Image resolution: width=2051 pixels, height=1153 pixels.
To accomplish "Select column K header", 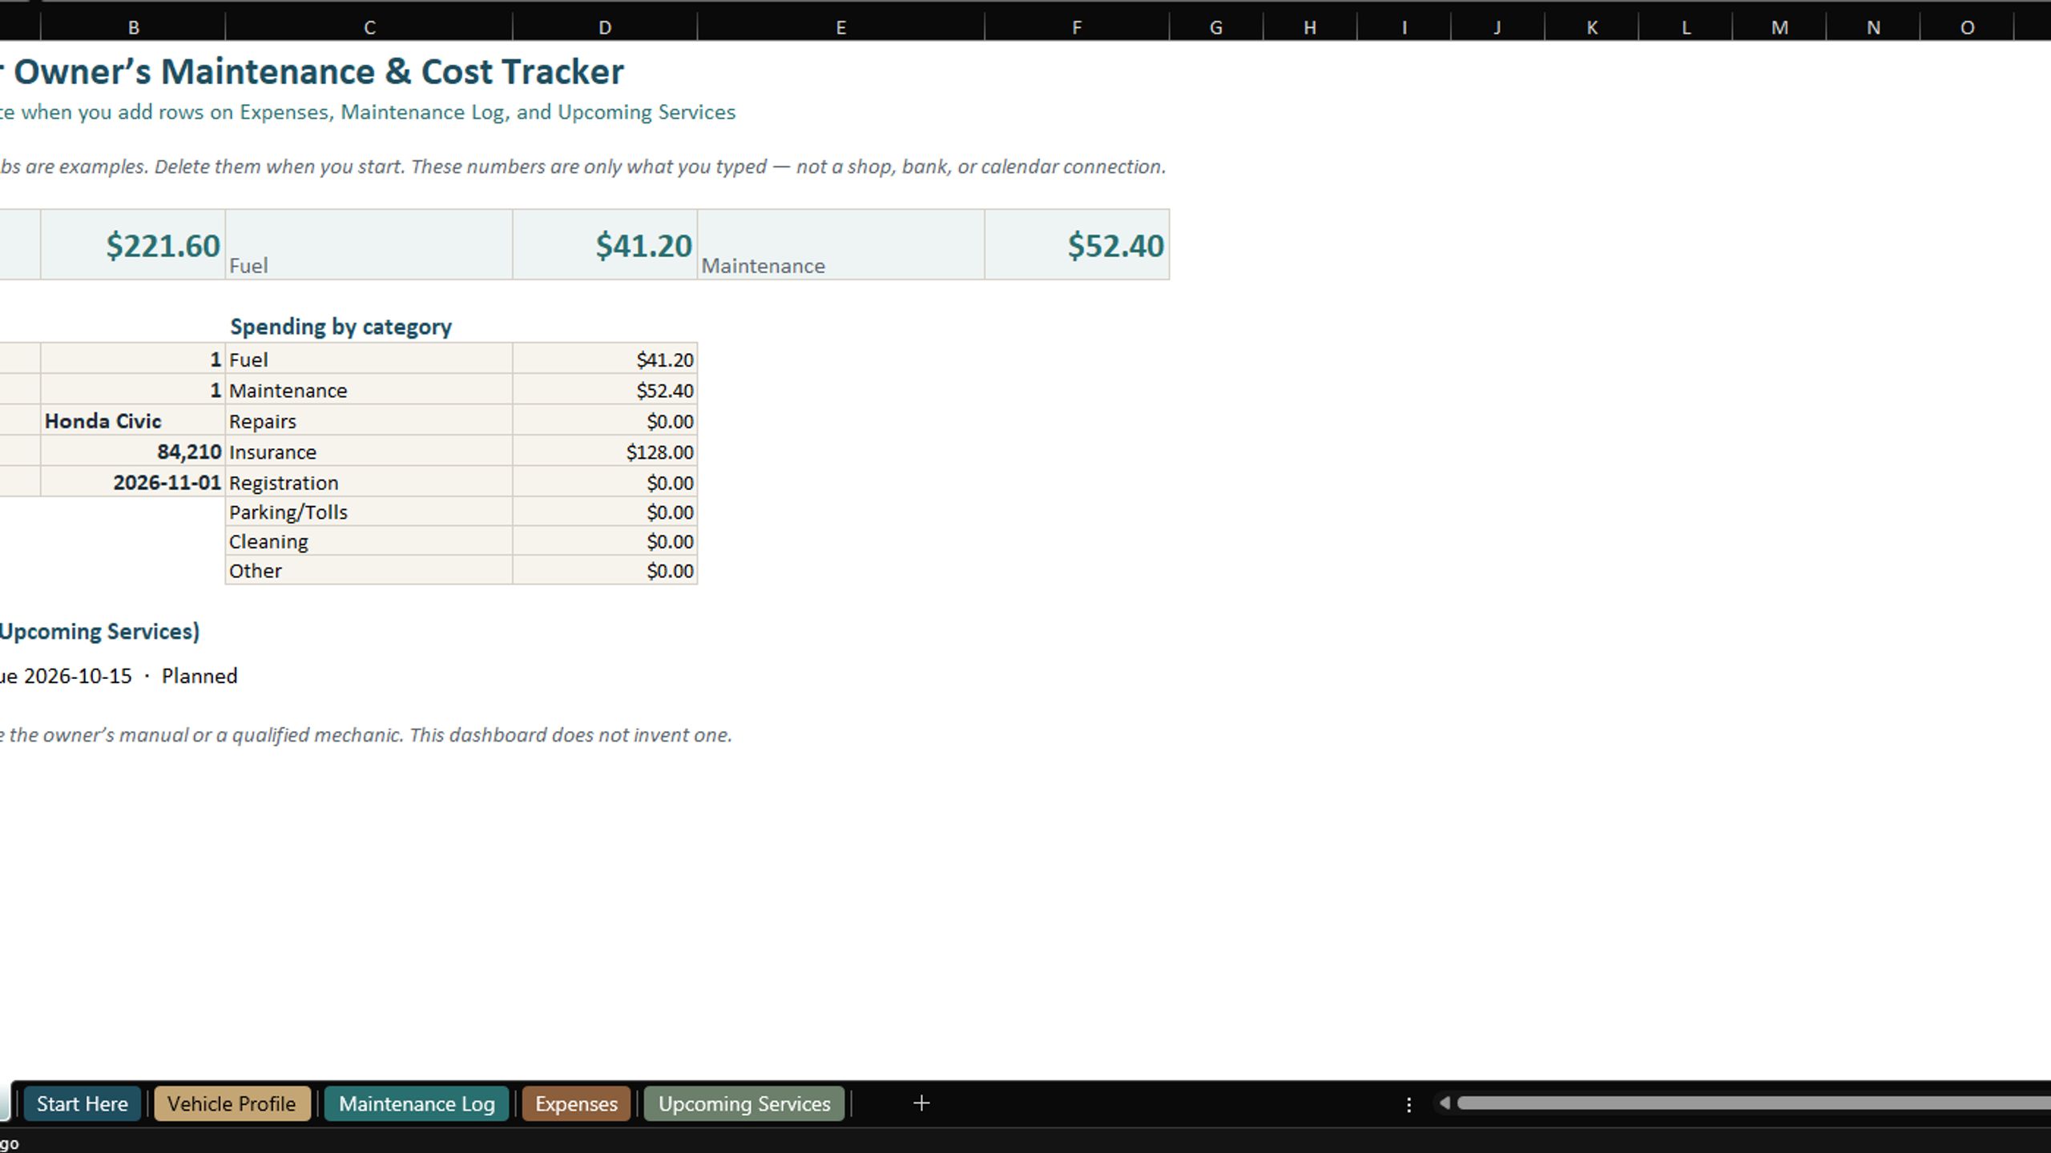I will pyautogui.click(x=1592, y=27).
